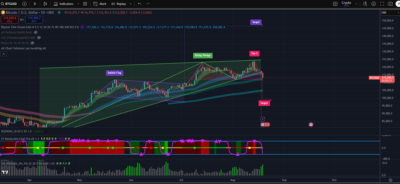400x184 pixels.
Task: Select the ST Ready.Aim.Fire! Pro legend
Action: click(x=20, y=138)
